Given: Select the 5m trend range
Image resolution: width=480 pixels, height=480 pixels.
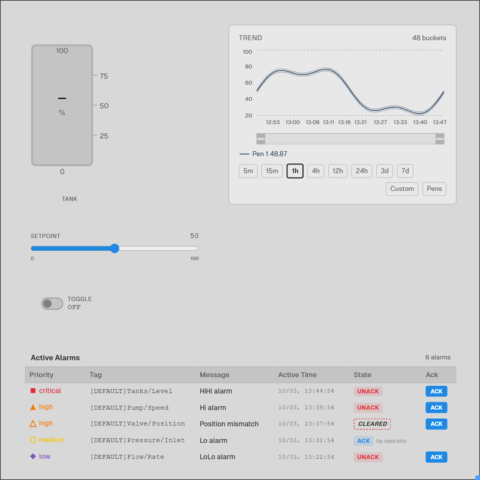Looking at the screenshot, I should point(248,171).
